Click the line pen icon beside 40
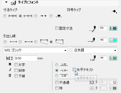 (x=91, y=40)
